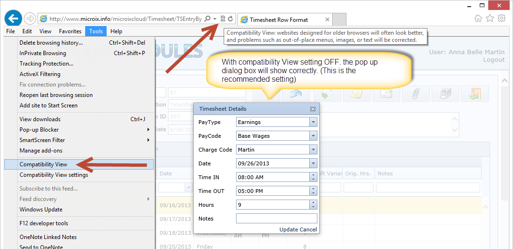Open the browser Home icon

pos(478,19)
